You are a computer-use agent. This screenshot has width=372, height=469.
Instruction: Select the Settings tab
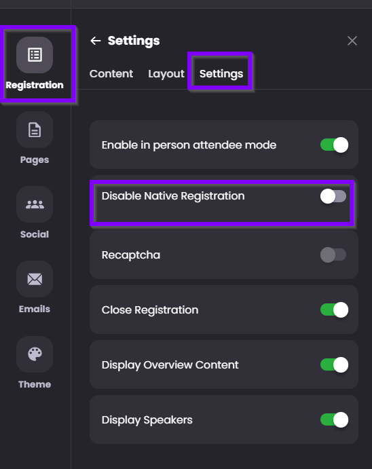pyautogui.click(x=221, y=73)
